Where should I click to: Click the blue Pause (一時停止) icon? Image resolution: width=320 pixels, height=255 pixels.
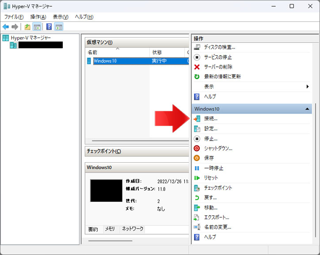coord(197,168)
